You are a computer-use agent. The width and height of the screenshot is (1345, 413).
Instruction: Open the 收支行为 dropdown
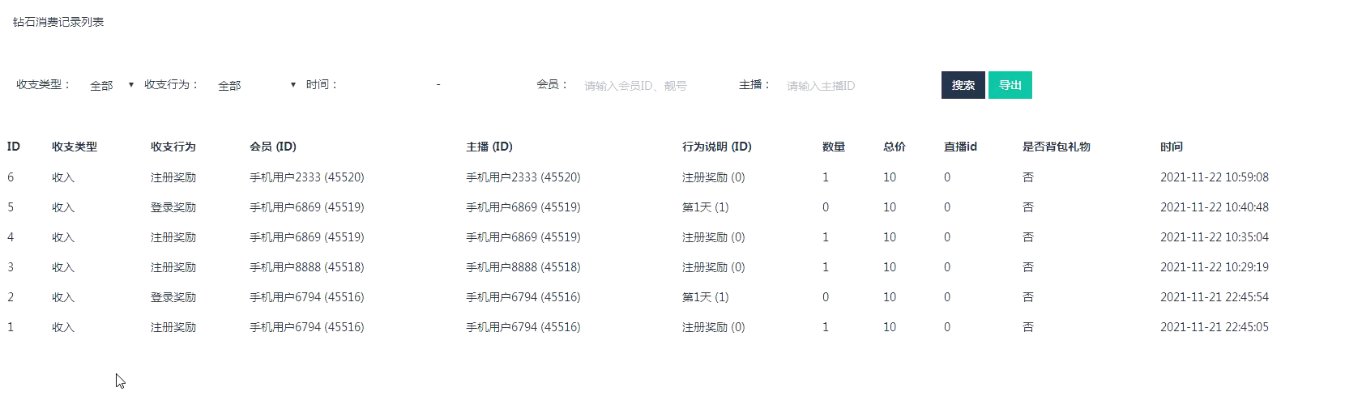tap(256, 85)
